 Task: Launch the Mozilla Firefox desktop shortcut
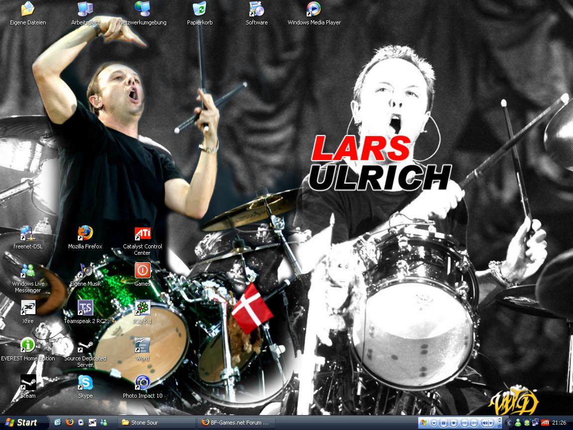pos(85,237)
